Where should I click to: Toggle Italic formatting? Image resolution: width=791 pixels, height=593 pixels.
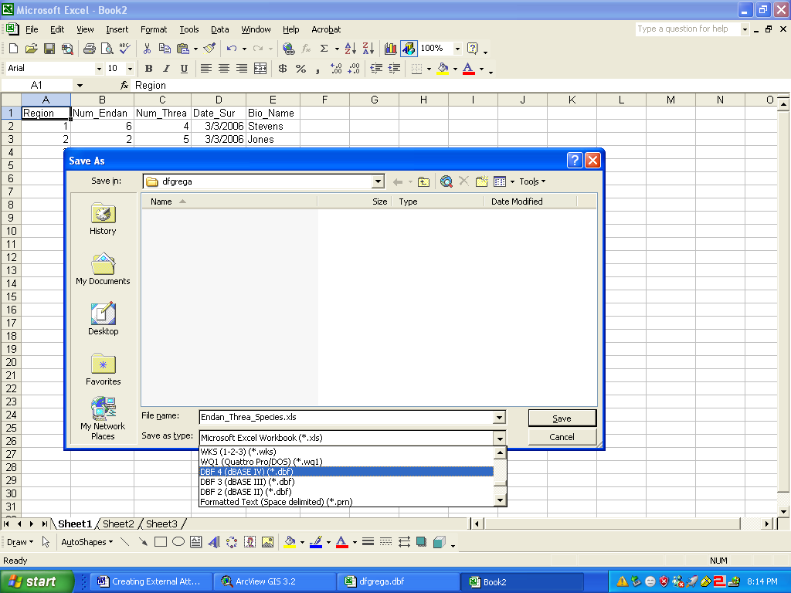[x=166, y=69]
